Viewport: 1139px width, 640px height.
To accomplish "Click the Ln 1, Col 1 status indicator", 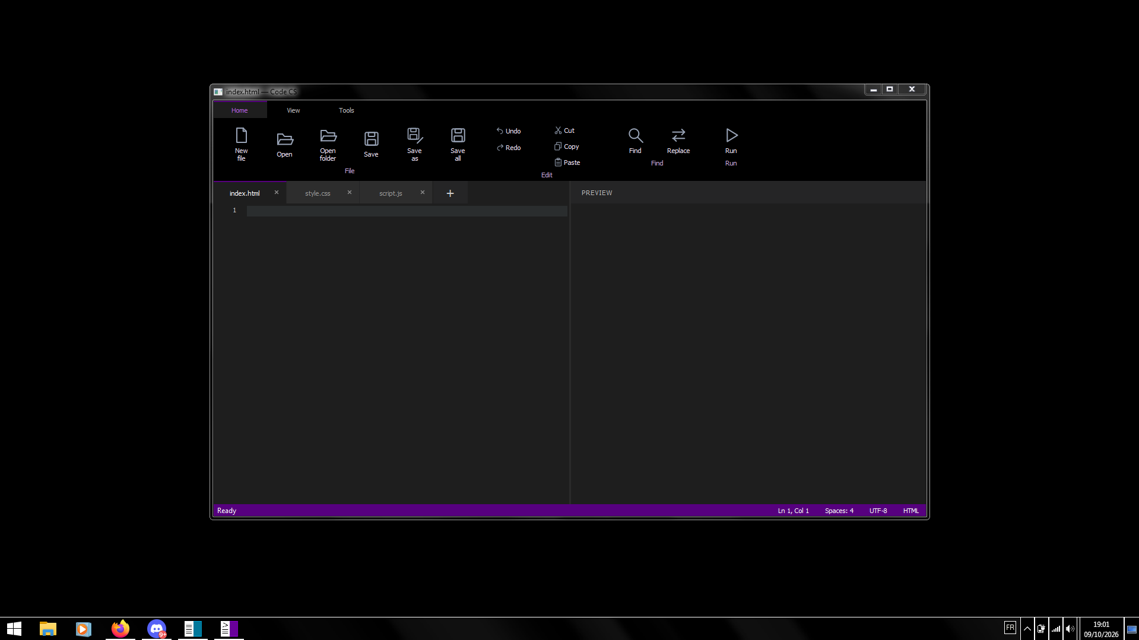I will coord(794,511).
